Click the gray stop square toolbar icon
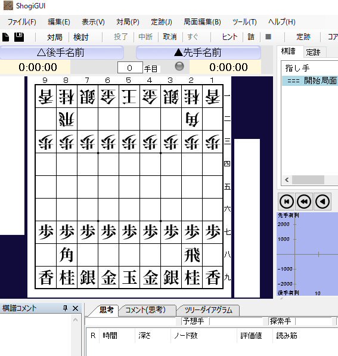 point(268,37)
